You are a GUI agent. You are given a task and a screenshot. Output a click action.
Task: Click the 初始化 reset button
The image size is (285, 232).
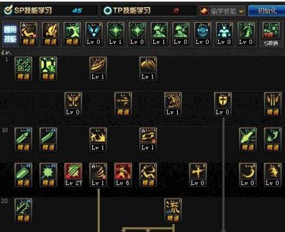pos(267,11)
